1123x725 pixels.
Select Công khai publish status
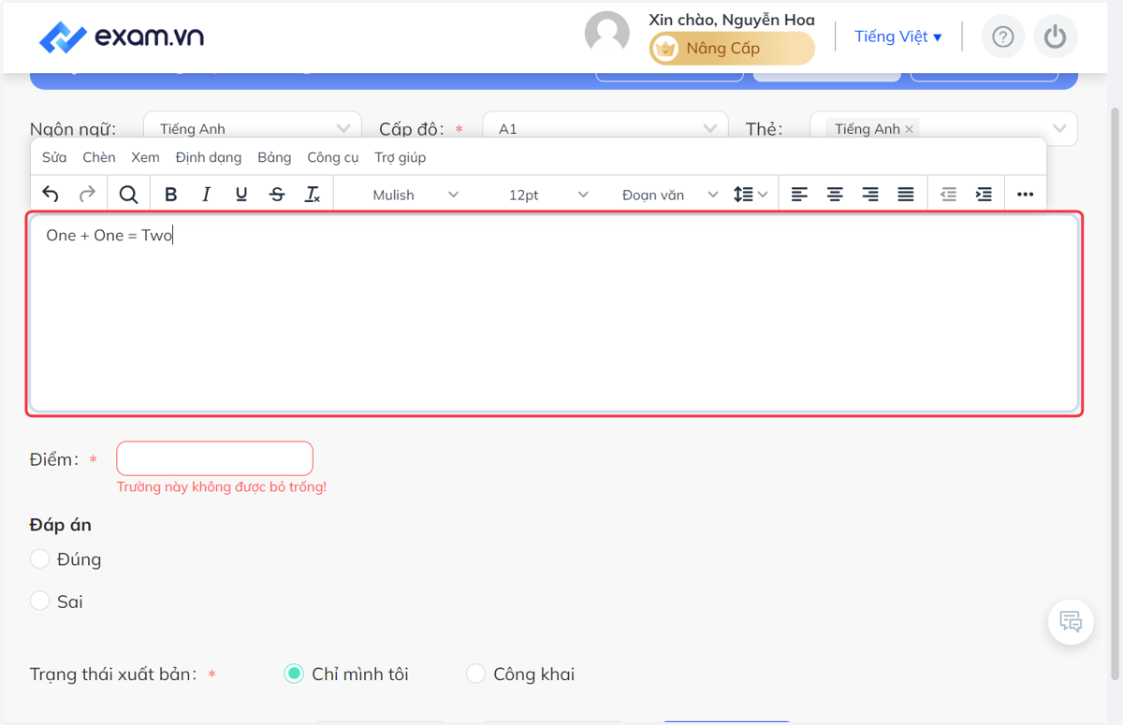point(475,674)
